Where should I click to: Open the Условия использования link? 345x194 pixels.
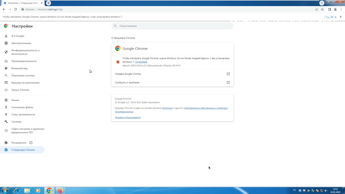[128, 117]
